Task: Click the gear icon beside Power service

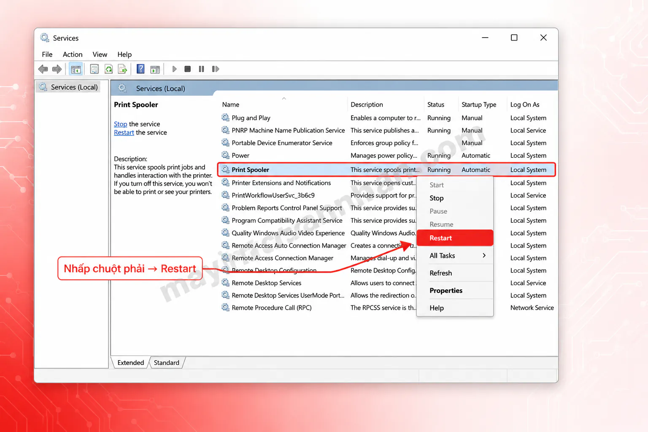Action: coord(226,155)
